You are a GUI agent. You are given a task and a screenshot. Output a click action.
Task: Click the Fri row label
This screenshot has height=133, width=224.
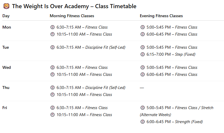(x=5, y=108)
